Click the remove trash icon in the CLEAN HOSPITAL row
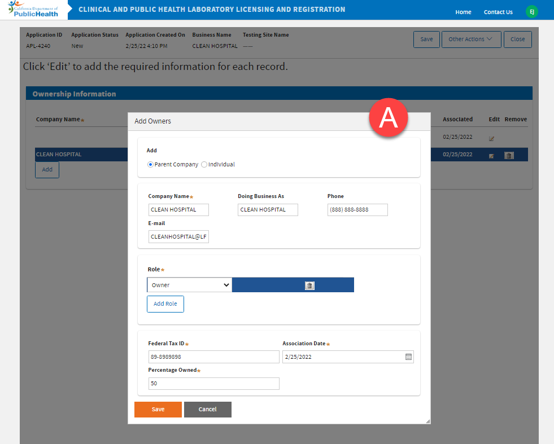The width and height of the screenshot is (554, 444). click(x=509, y=155)
